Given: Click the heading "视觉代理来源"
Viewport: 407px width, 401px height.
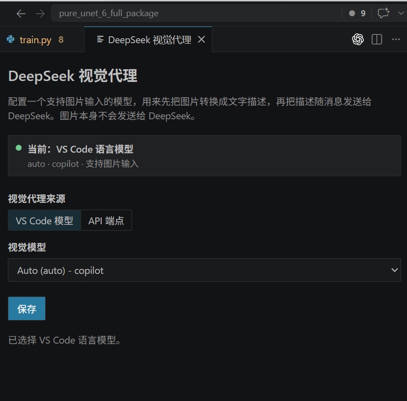Looking at the screenshot, I should [37, 199].
